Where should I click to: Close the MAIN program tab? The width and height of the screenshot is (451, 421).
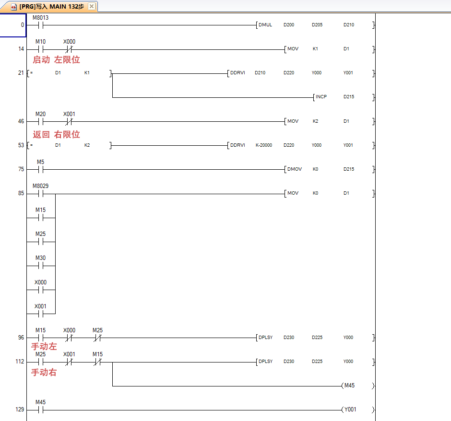coord(92,7)
